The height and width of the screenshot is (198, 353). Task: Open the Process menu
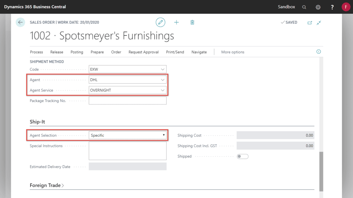(36, 52)
